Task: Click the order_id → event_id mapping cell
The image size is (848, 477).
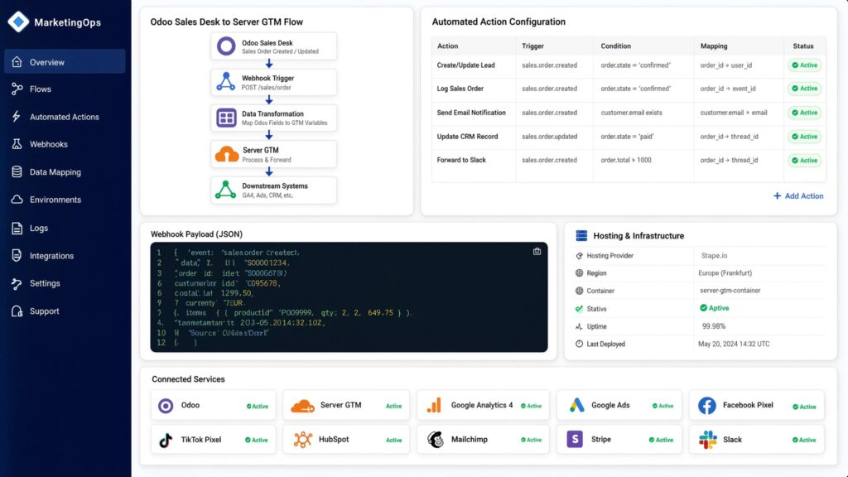Action: (728, 88)
